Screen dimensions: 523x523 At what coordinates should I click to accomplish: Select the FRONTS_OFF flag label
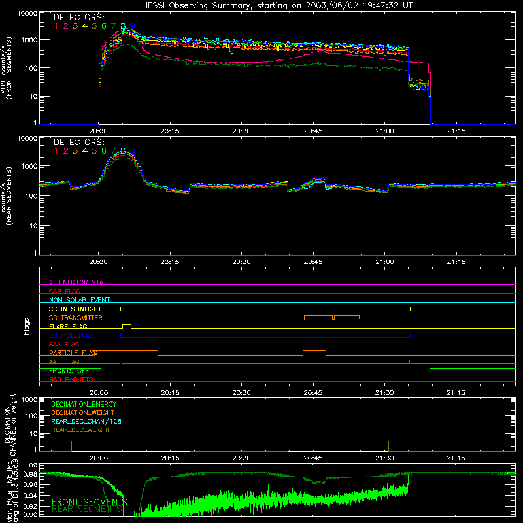point(69,371)
